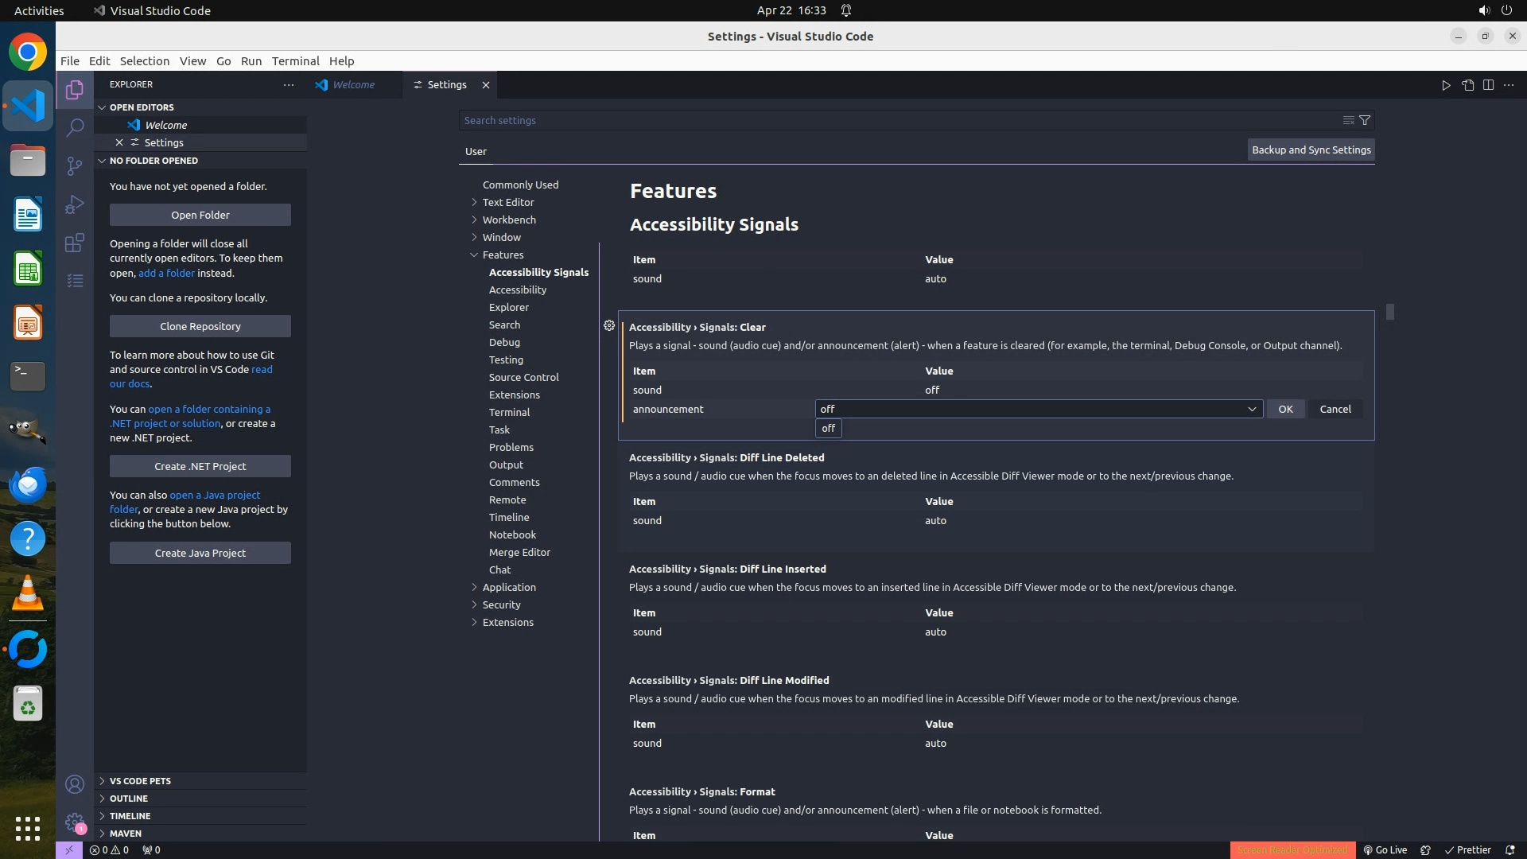The height and width of the screenshot is (859, 1527).
Task: Open the Extensions view icon
Action: click(x=75, y=243)
